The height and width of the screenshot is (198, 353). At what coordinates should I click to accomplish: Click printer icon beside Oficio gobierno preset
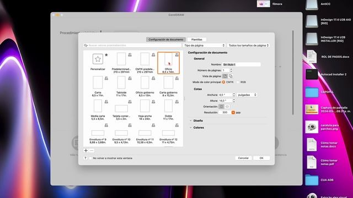[153, 78]
